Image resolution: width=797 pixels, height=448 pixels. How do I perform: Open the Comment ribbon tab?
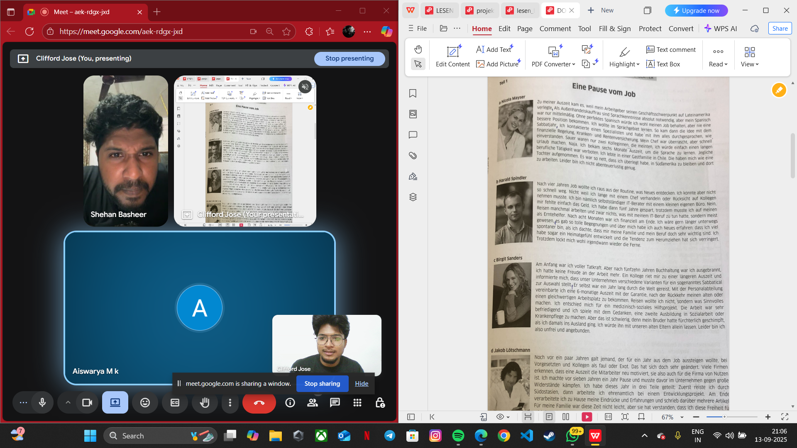tap(555, 29)
